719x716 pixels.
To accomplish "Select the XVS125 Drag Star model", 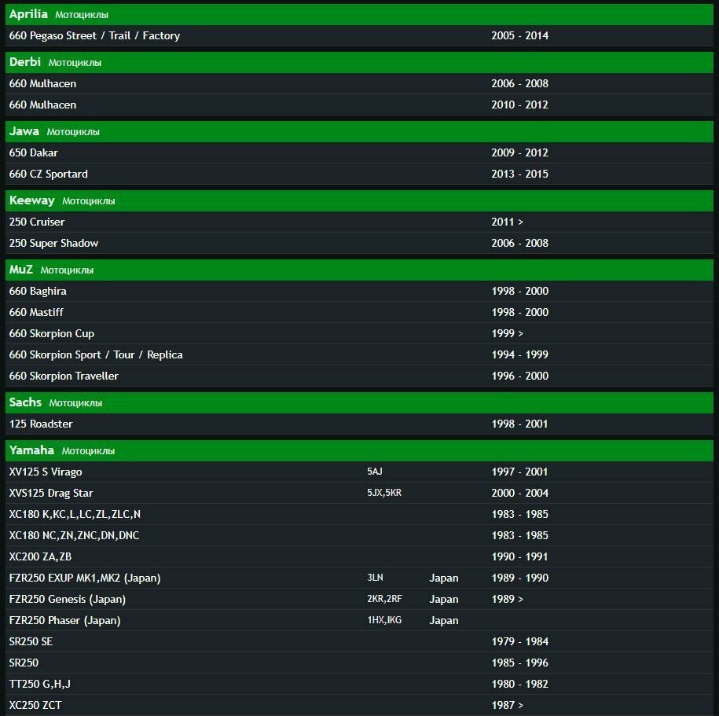I will pyautogui.click(x=51, y=493).
